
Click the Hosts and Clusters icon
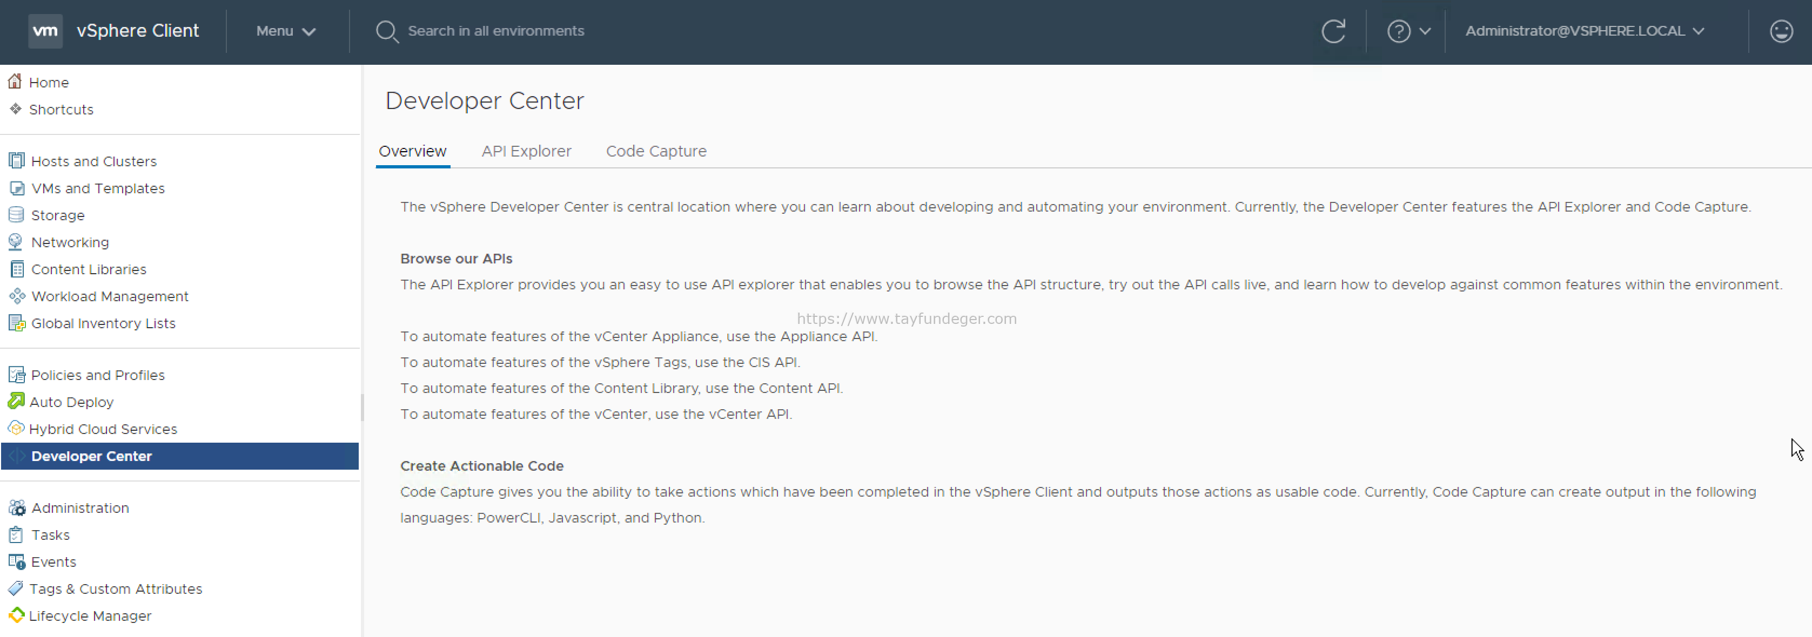click(16, 161)
